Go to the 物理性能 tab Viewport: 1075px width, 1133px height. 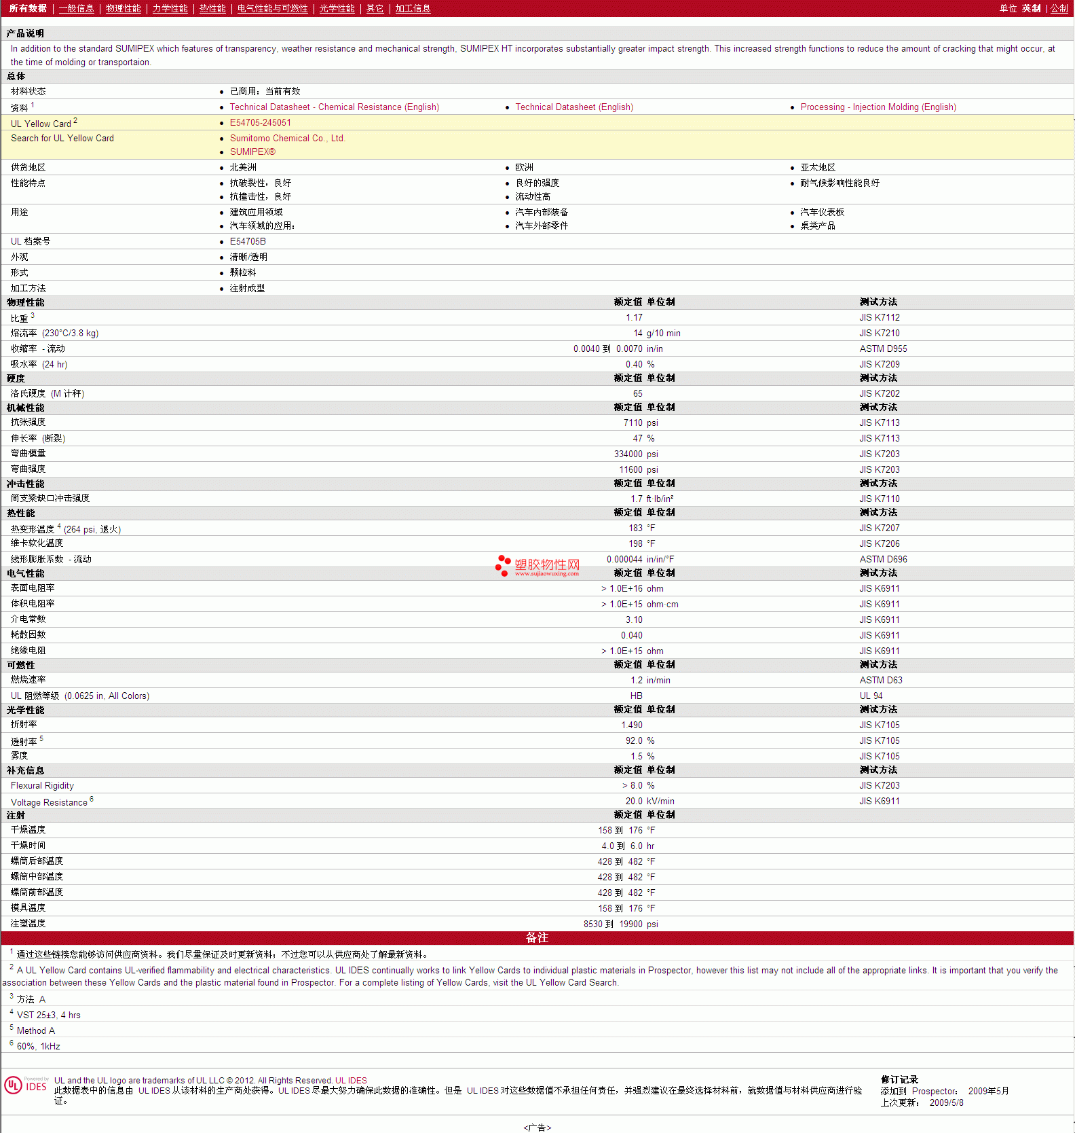coord(123,9)
